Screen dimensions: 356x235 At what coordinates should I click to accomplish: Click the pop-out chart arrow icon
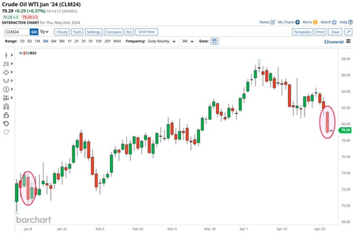click(x=349, y=32)
